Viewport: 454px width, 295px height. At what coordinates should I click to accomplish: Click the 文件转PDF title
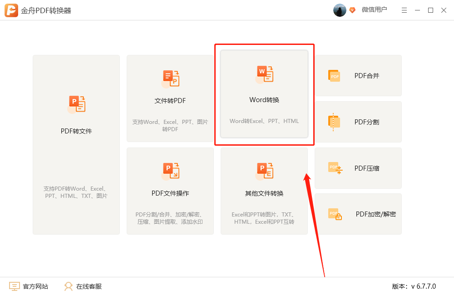(170, 101)
